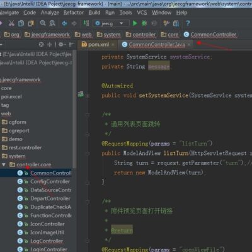This screenshot has height=252, width=252.
Task: Click the Paste icon in toolbar
Action: click(31, 23)
